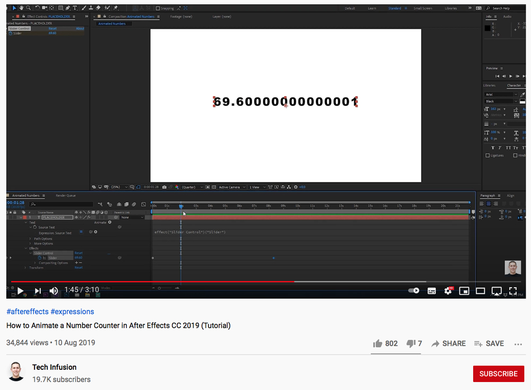
Task: Toggle YouTube subtitles captions button
Action: [x=431, y=291]
